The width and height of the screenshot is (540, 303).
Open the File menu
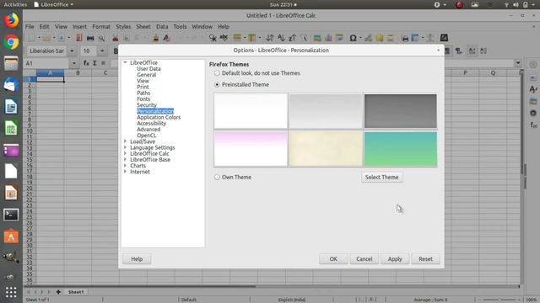[30, 26]
